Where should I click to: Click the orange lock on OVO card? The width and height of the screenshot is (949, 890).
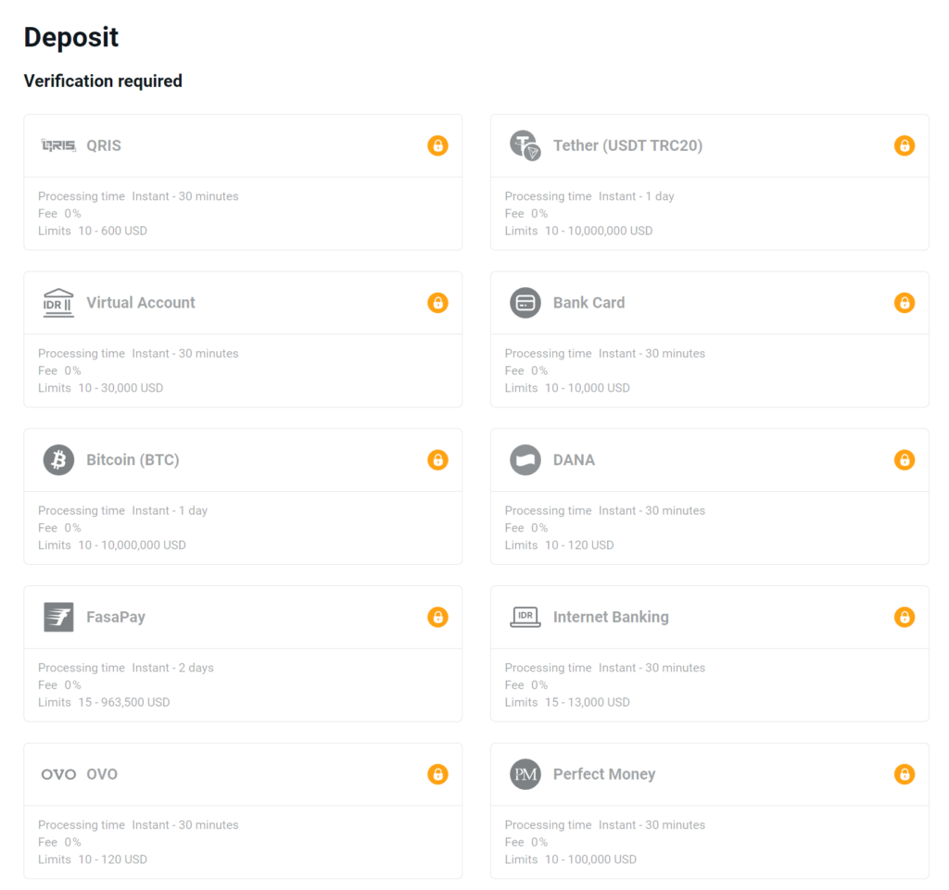point(438,774)
